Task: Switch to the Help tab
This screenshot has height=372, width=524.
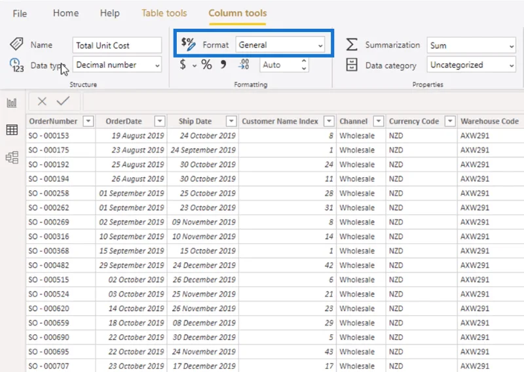Action: [109, 13]
